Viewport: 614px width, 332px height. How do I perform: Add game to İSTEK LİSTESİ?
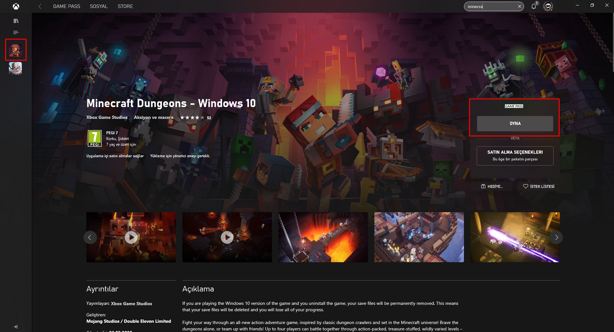click(538, 186)
